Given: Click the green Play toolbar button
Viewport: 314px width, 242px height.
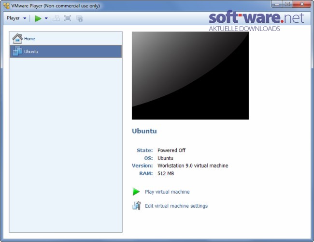Looking at the screenshot, I should [x=38, y=18].
